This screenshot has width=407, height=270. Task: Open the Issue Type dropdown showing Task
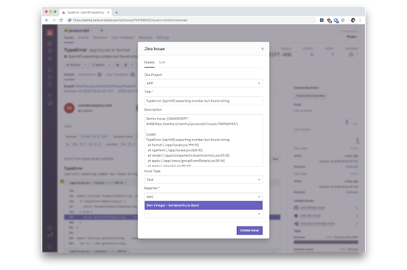pyautogui.click(x=203, y=180)
